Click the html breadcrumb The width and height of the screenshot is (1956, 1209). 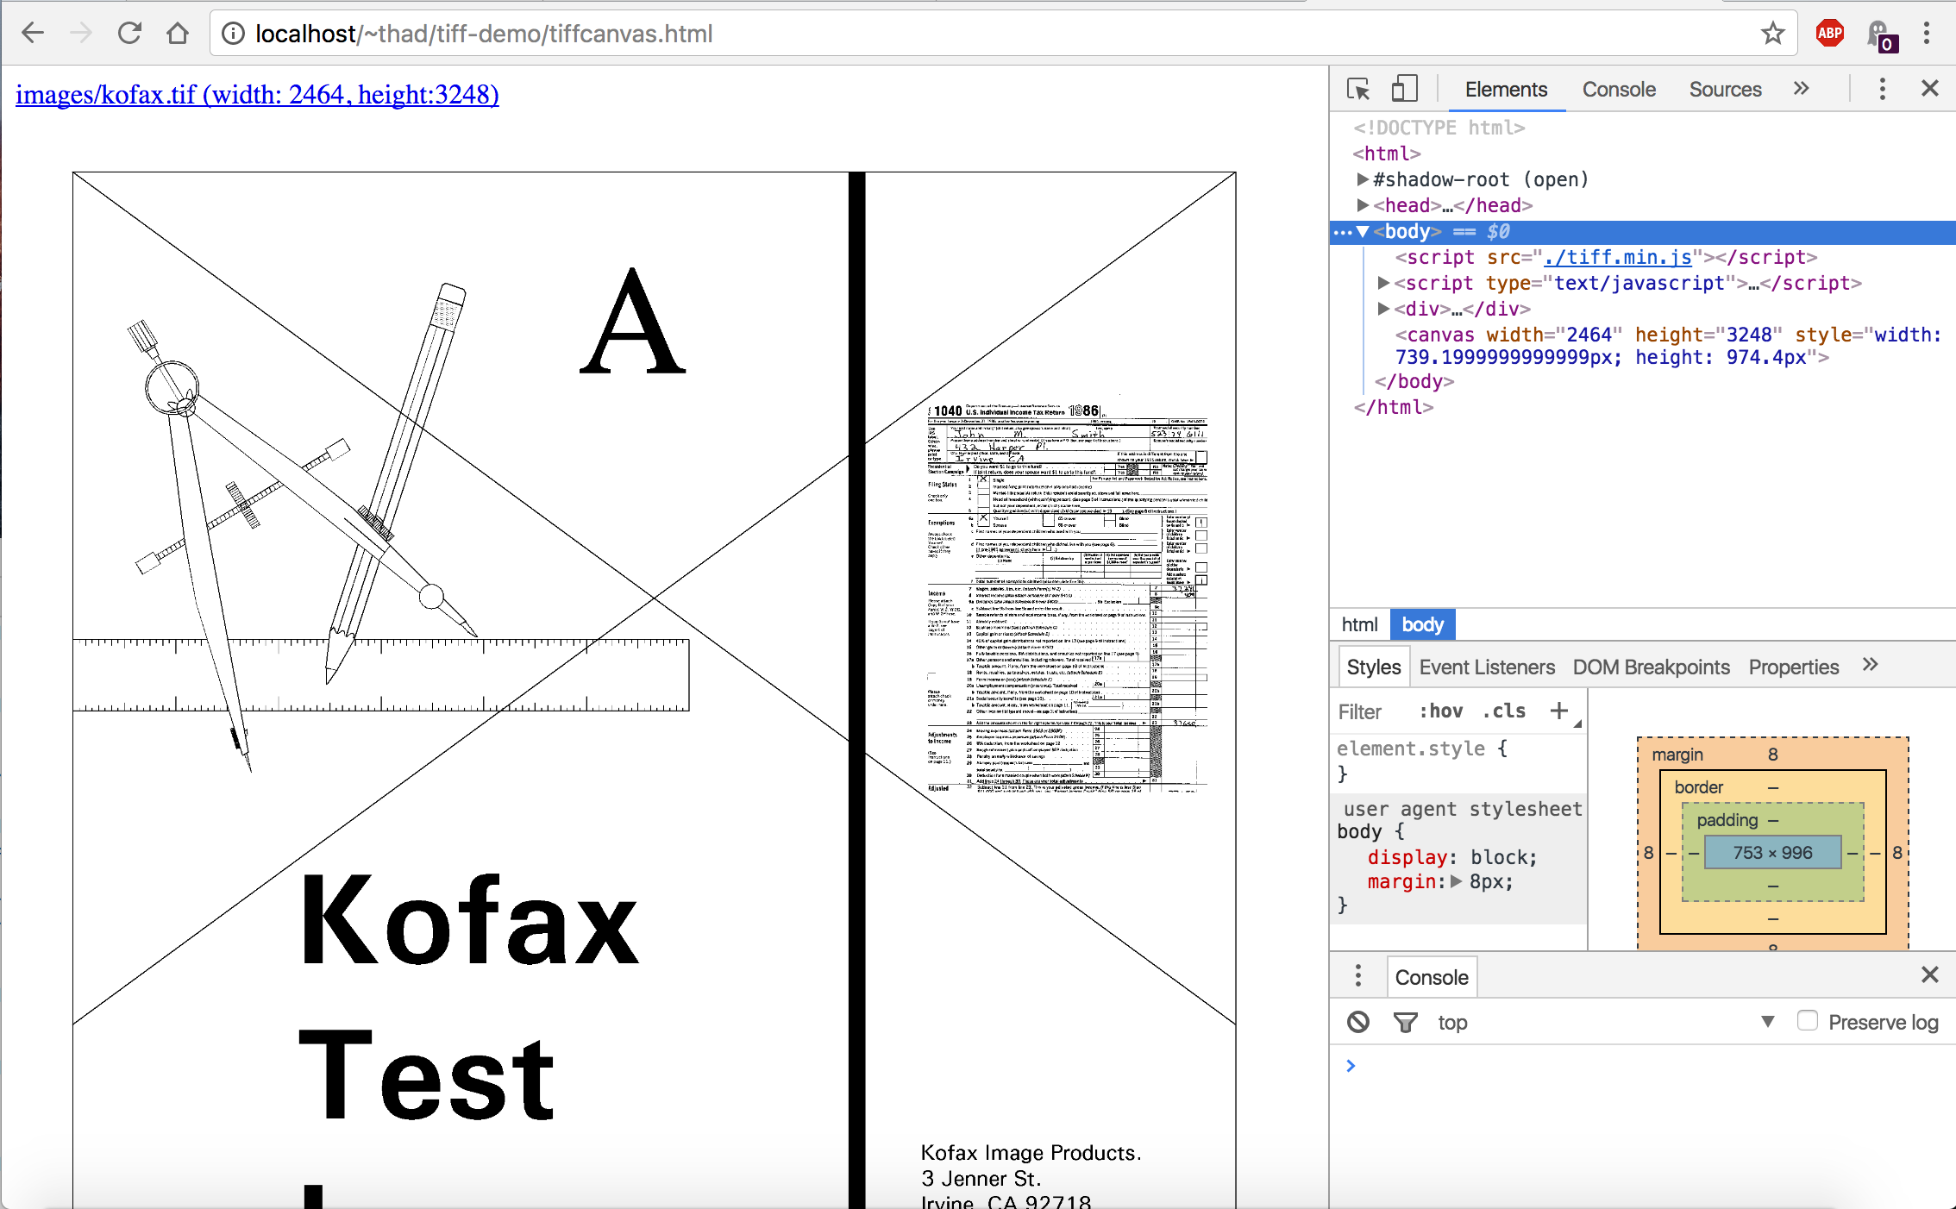tap(1360, 624)
